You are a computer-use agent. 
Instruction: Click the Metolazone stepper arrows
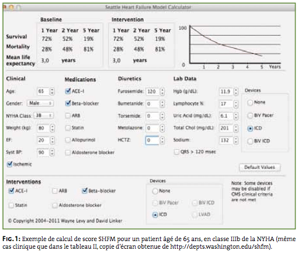tap(162, 128)
